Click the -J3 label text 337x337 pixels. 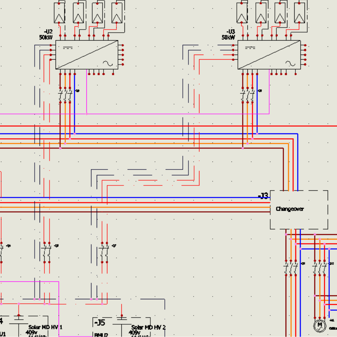263,196
